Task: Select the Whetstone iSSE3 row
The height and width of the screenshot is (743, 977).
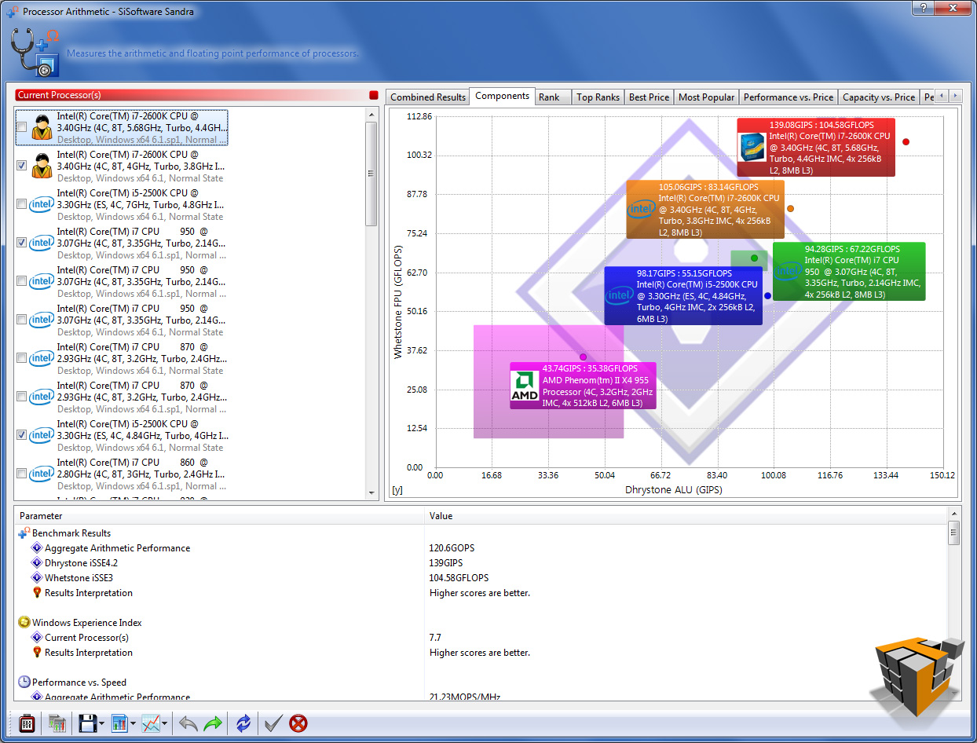Action: tap(481, 578)
